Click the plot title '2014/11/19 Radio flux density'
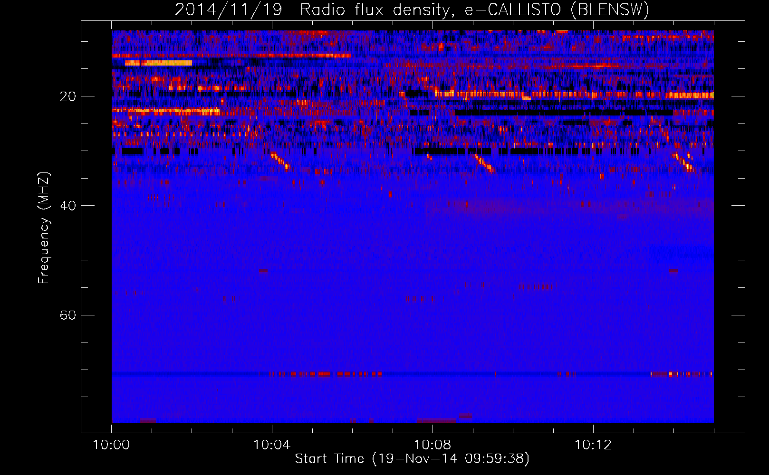The width and height of the screenshot is (769, 475). (412, 9)
